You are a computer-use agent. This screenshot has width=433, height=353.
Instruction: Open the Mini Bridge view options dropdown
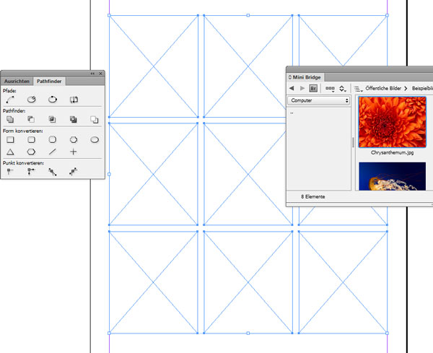330,88
